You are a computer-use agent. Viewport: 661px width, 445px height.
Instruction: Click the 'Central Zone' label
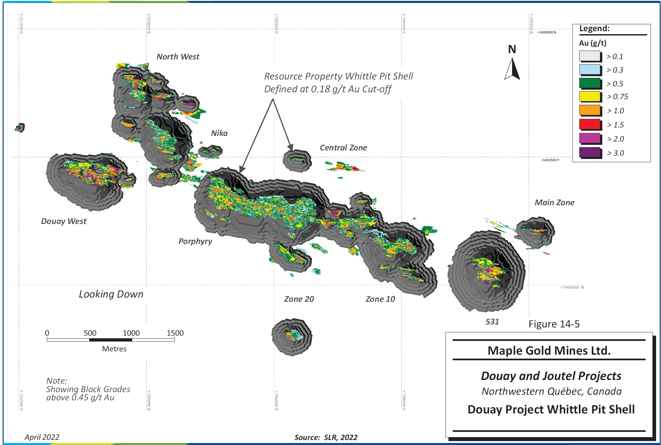(343, 148)
